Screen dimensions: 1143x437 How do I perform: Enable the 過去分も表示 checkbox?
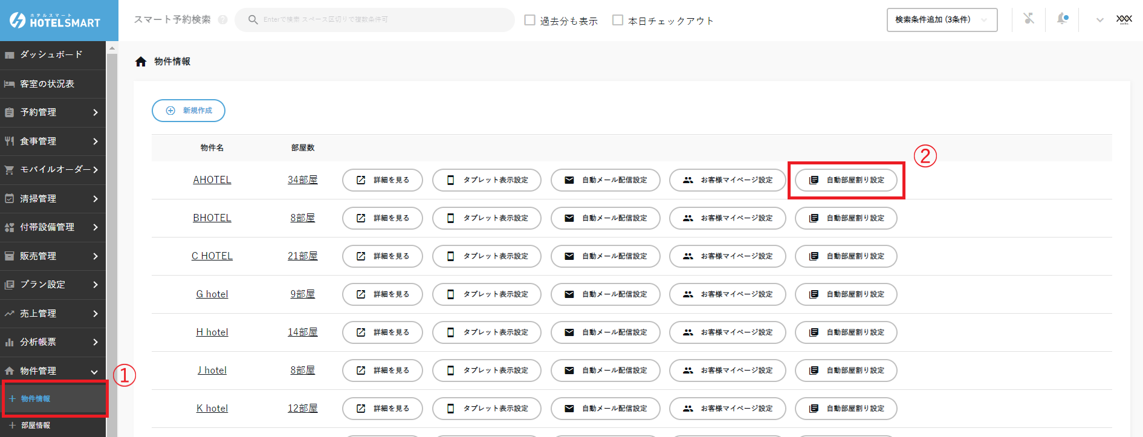click(x=530, y=21)
